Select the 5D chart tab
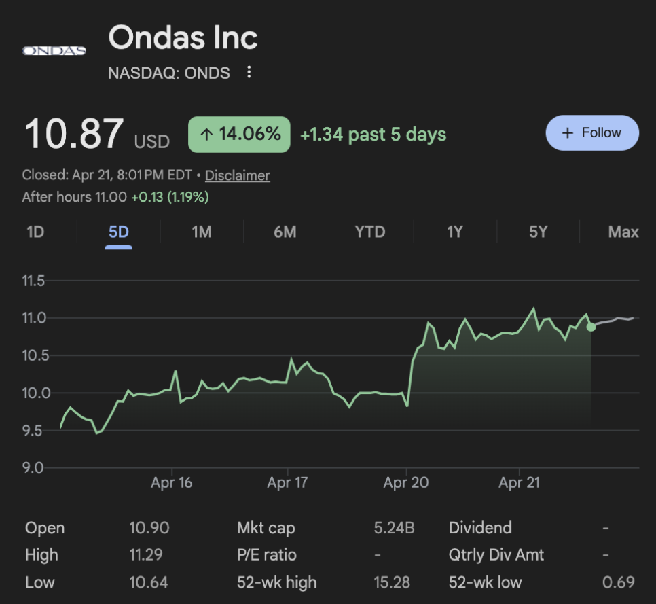656x604 pixels. [119, 232]
